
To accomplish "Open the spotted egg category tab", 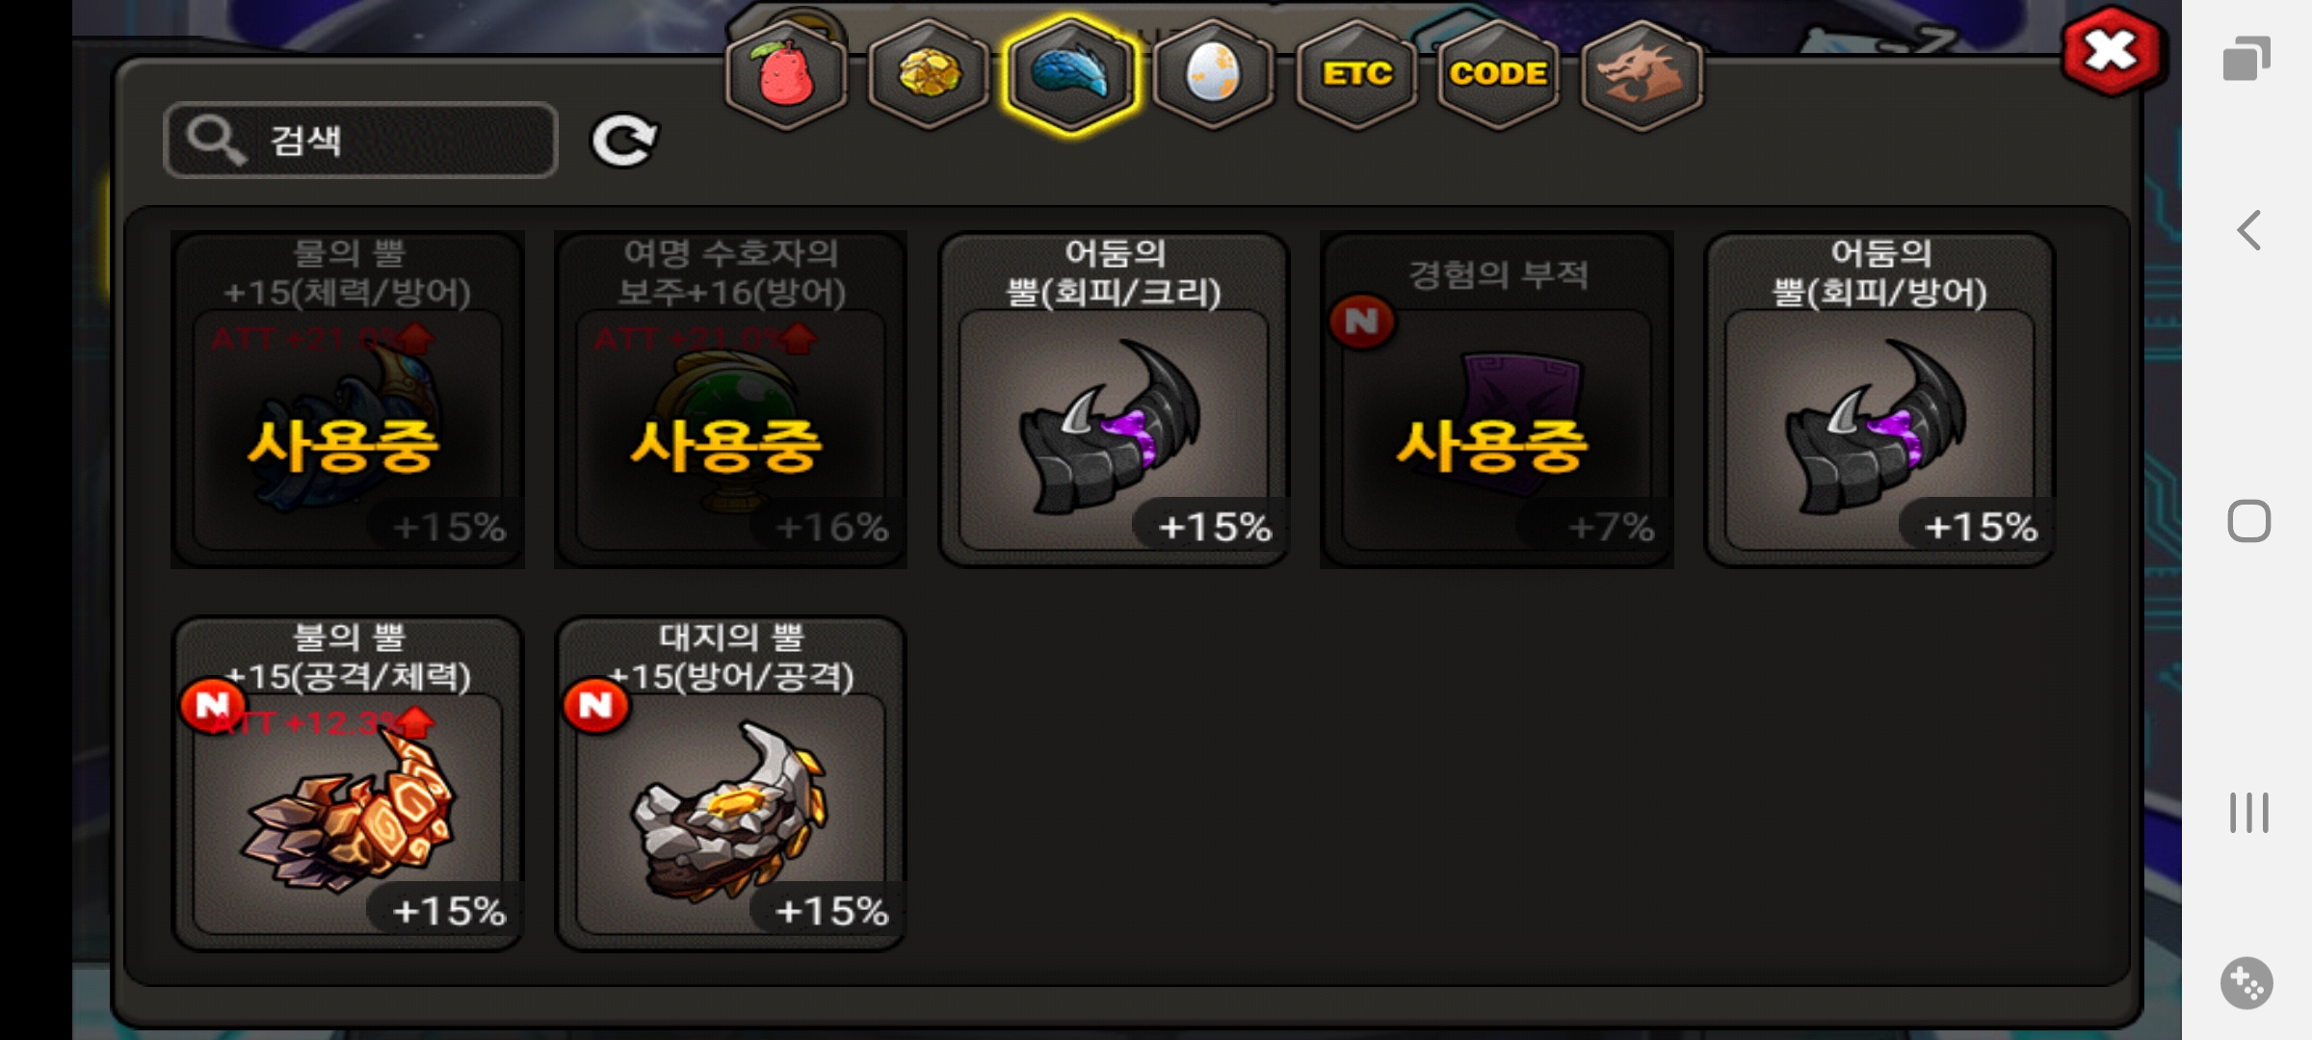I will pos(1213,75).
